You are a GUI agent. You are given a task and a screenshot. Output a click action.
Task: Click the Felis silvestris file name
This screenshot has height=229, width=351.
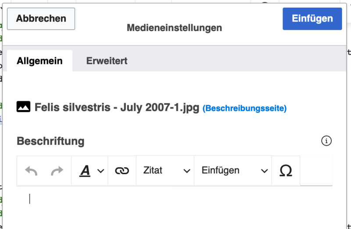click(x=117, y=107)
